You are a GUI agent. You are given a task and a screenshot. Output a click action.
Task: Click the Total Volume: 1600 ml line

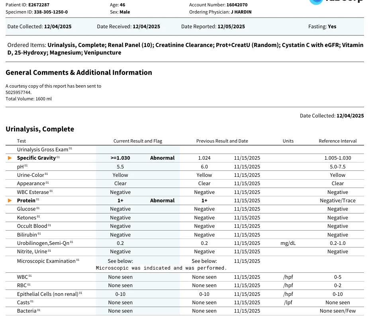29,99
